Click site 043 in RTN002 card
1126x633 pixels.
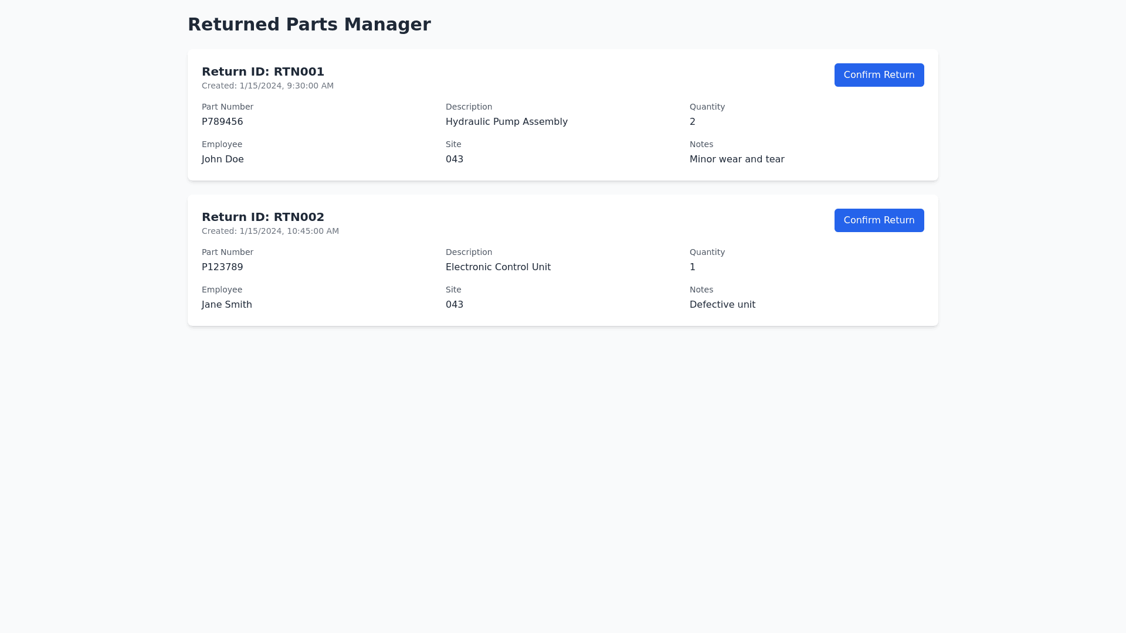coord(455,305)
